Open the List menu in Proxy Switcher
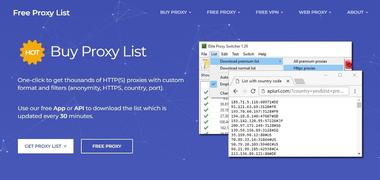 [214, 54]
